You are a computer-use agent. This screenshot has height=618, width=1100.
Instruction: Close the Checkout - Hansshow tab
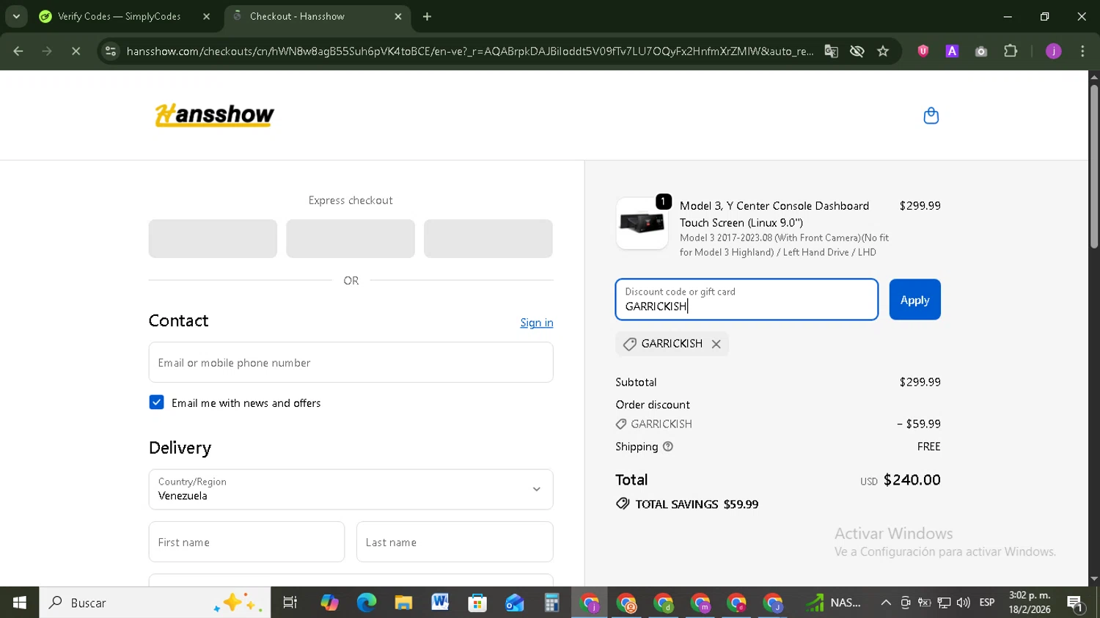(398, 16)
